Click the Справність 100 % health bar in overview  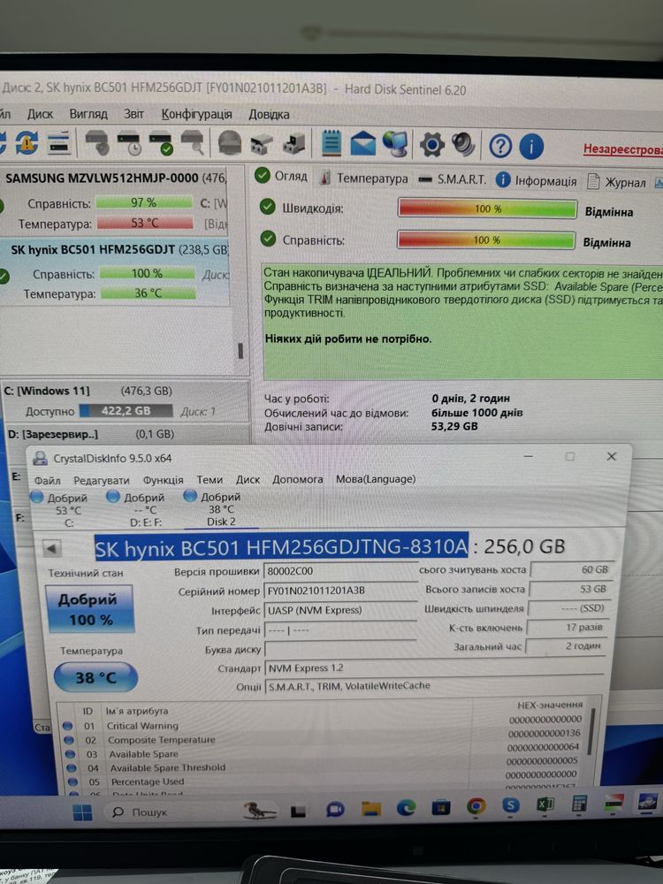point(486,240)
